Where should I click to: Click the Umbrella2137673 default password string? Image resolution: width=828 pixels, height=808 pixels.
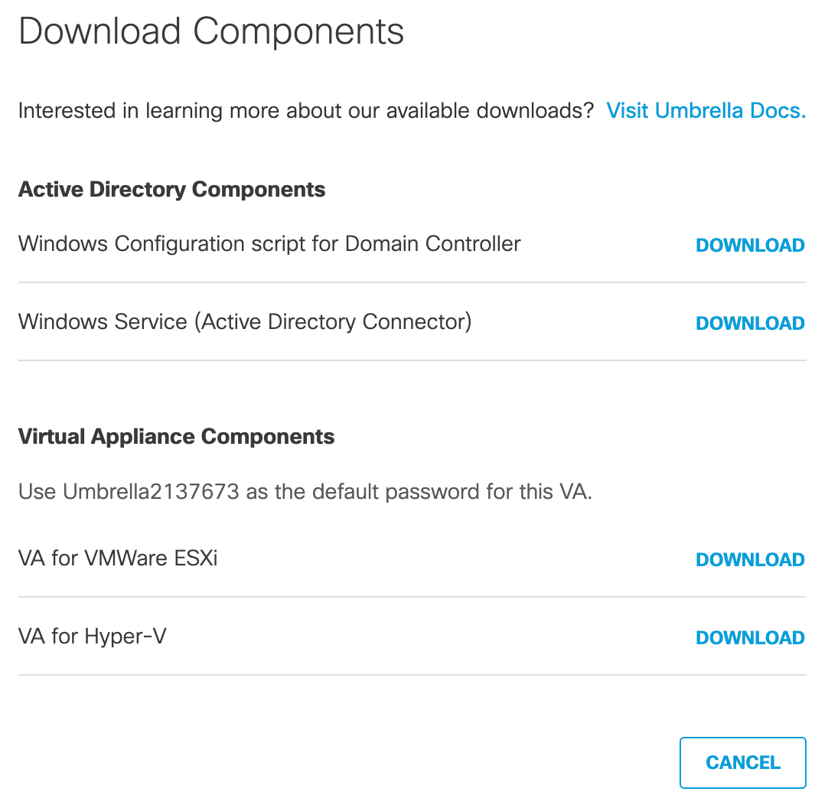[151, 492]
